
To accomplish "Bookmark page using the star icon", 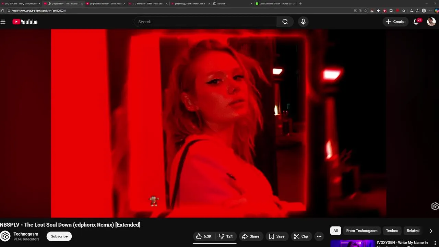I will point(365,11).
